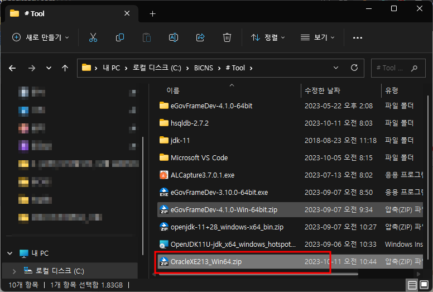
Task: Click the Rename icon in toolbar
Action: click(x=174, y=37)
